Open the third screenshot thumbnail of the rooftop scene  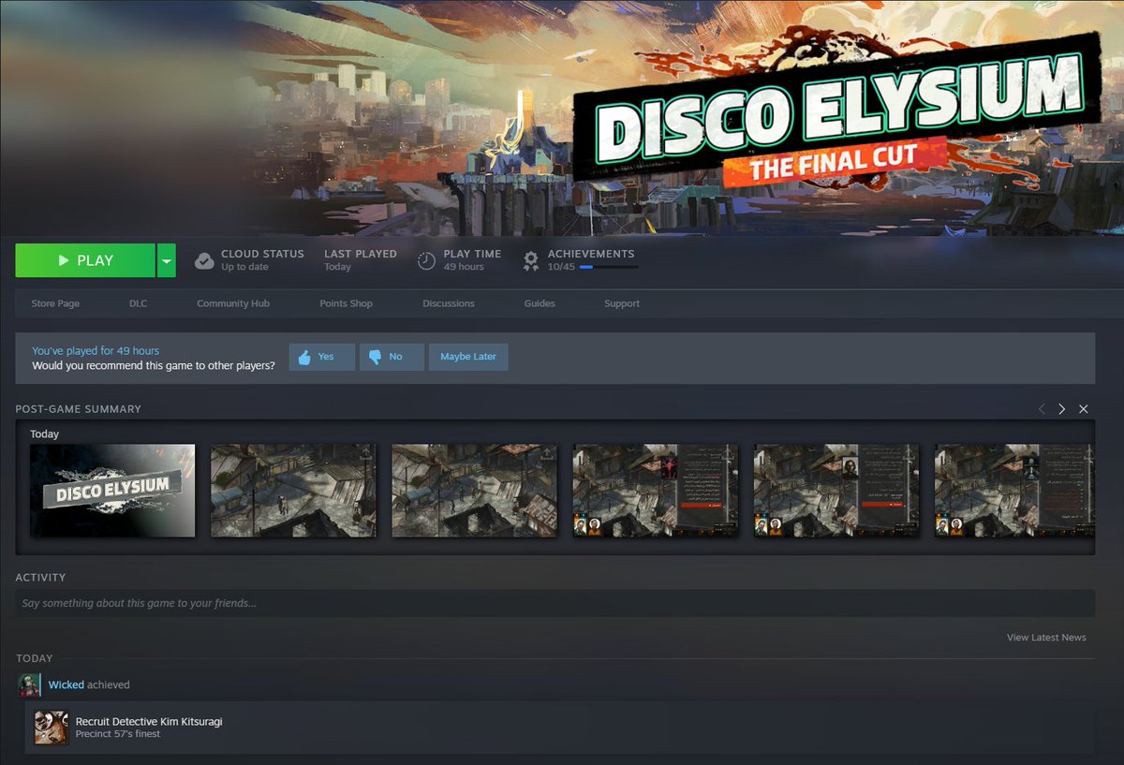[474, 491]
